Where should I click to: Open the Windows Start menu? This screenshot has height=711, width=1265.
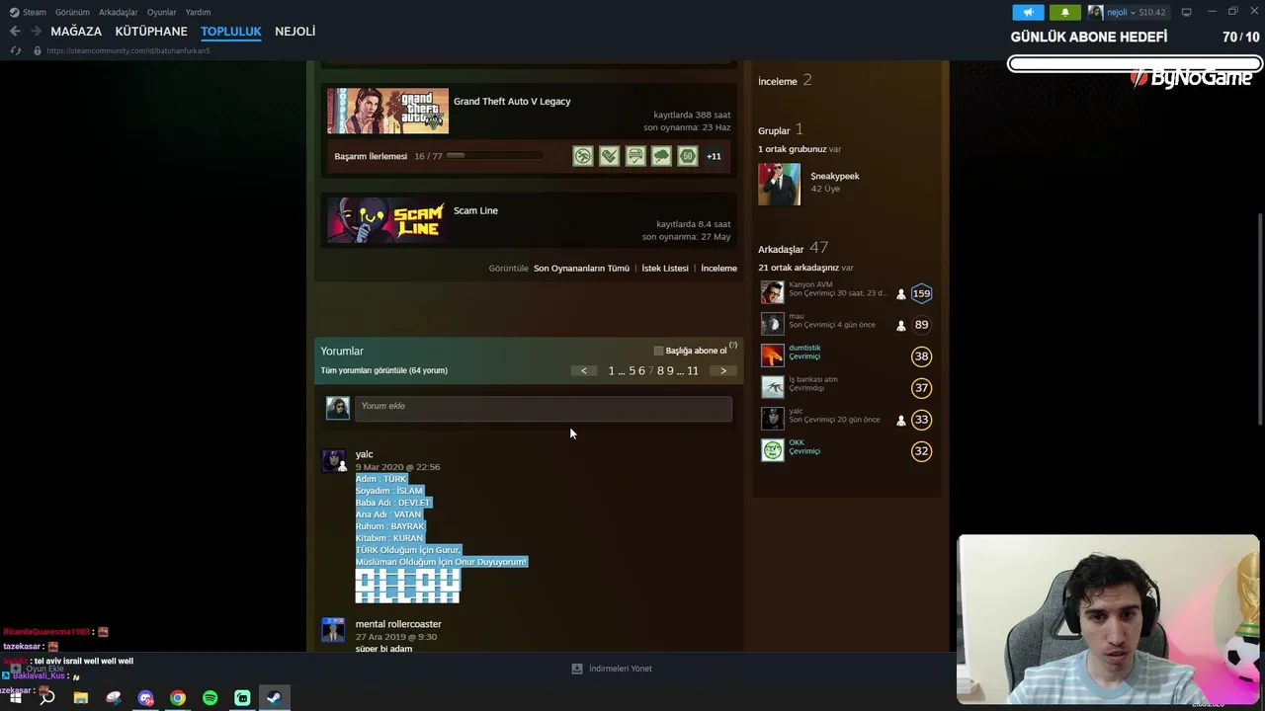pyautogui.click(x=15, y=698)
